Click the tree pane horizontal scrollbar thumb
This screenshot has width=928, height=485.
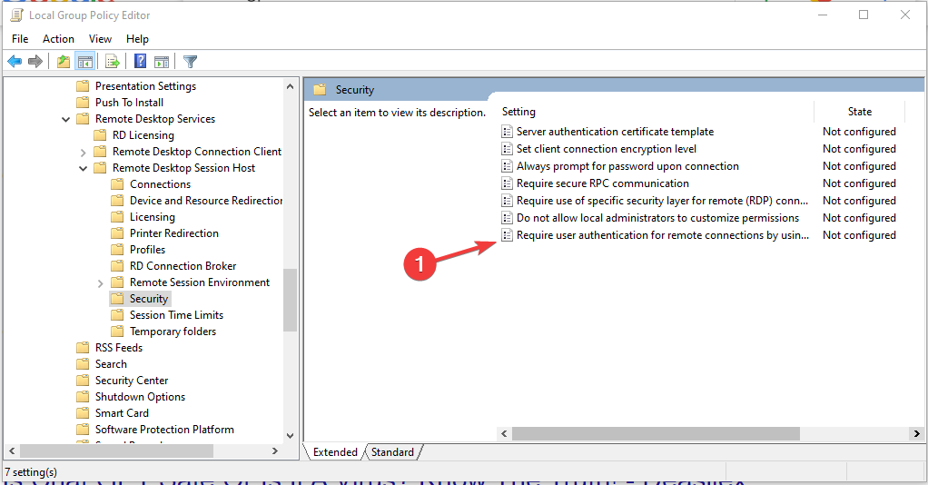click(116, 451)
